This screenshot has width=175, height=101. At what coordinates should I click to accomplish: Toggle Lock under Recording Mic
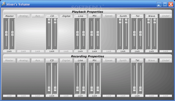(94, 96)
